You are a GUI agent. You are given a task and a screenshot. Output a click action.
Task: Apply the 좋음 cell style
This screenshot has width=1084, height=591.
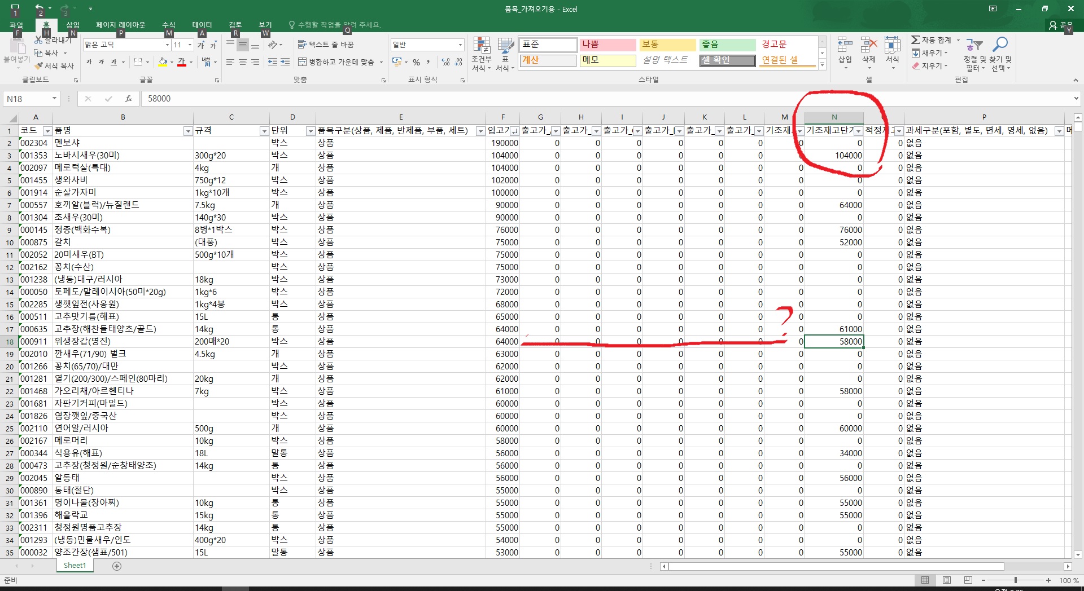pos(727,45)
